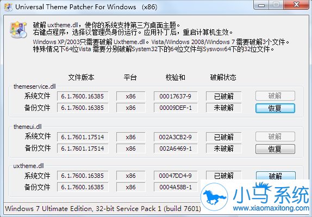This screenshot has height=217, width=312.
Task: Click checksum 00017637-9 field
Action: pos(176,96)
